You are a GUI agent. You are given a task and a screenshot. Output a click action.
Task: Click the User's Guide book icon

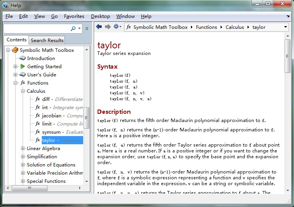coord(23,74)
